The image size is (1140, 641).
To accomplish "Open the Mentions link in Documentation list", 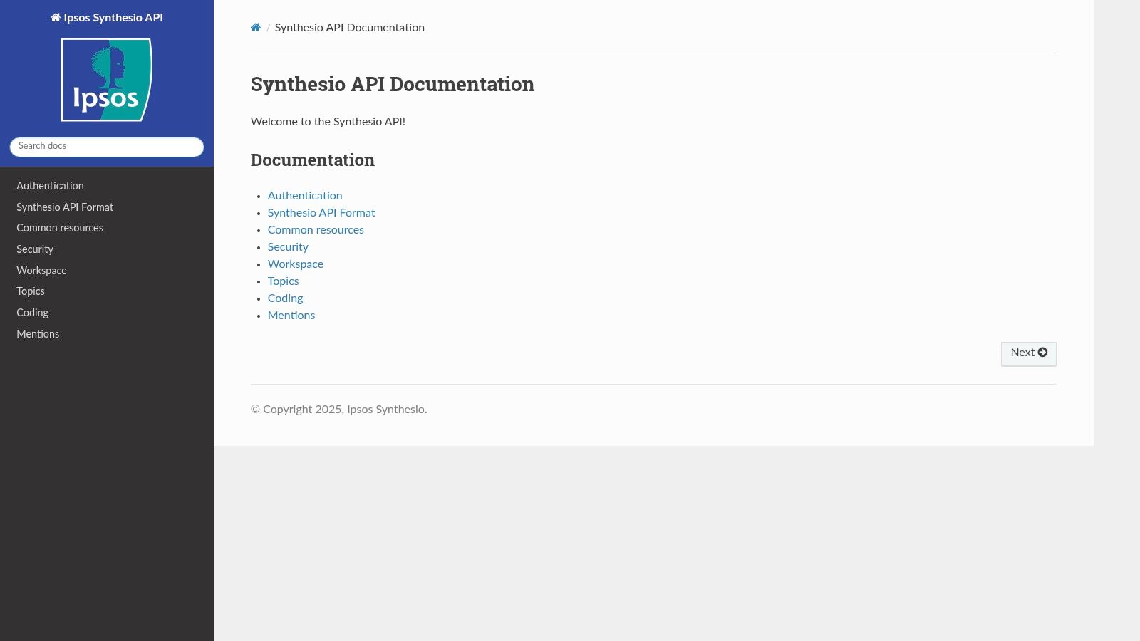I will pos(291,316).
